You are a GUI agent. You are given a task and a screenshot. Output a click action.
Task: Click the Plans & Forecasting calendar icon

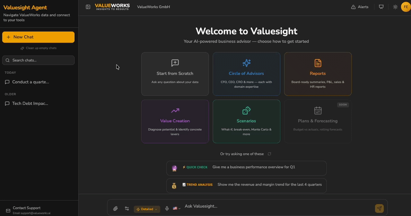318,110
